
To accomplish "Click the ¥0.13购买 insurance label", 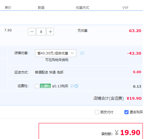I will (60, 86).
